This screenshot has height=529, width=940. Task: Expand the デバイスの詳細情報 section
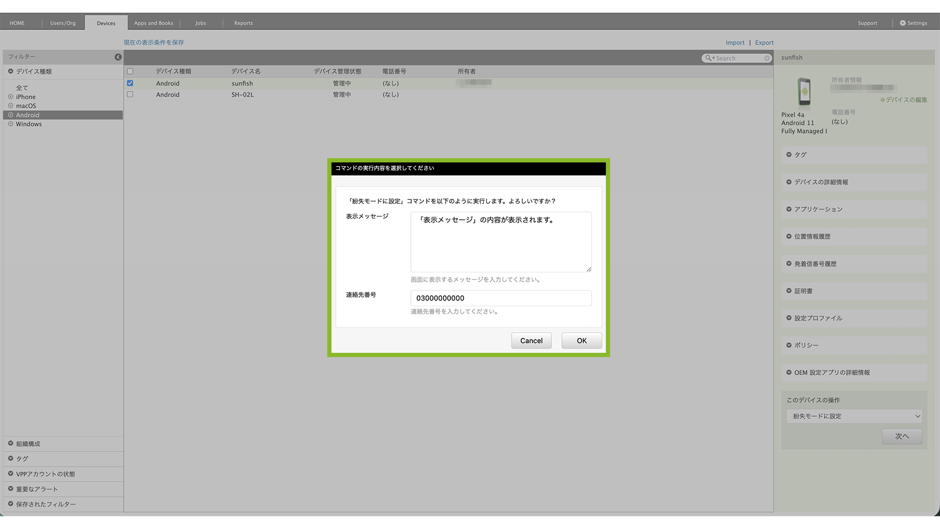pos(821,182)
